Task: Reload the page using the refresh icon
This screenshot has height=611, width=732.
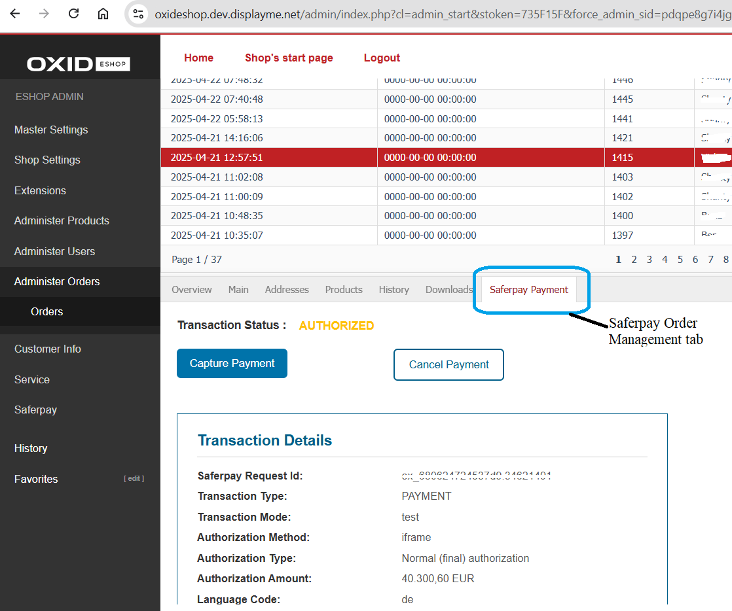Action: click(73, 12)
